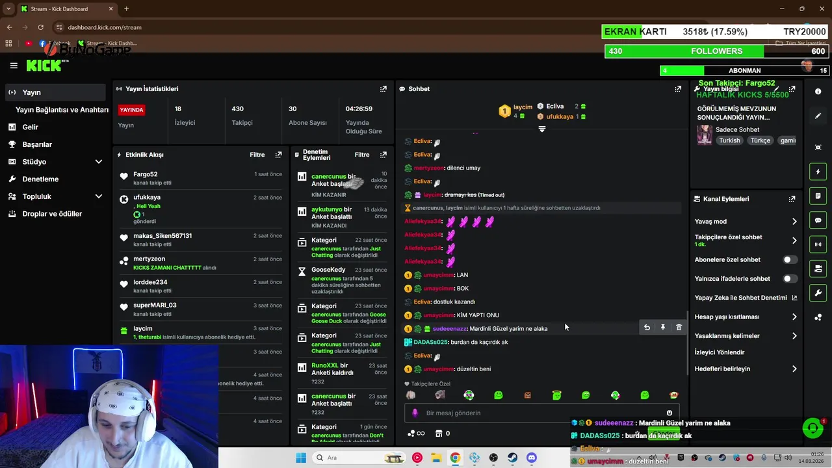Open Takipçilere özel sohbet settings
Screen dimensions: 832x468
[746, 240]
